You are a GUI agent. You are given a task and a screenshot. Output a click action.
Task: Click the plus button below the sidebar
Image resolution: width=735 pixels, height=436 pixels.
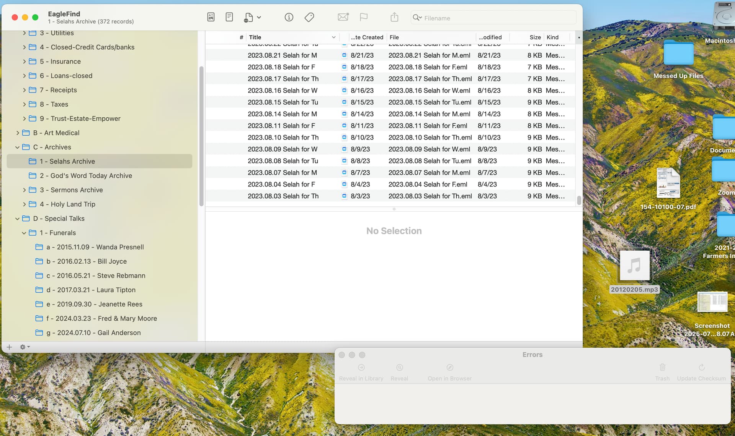[9, 347]
